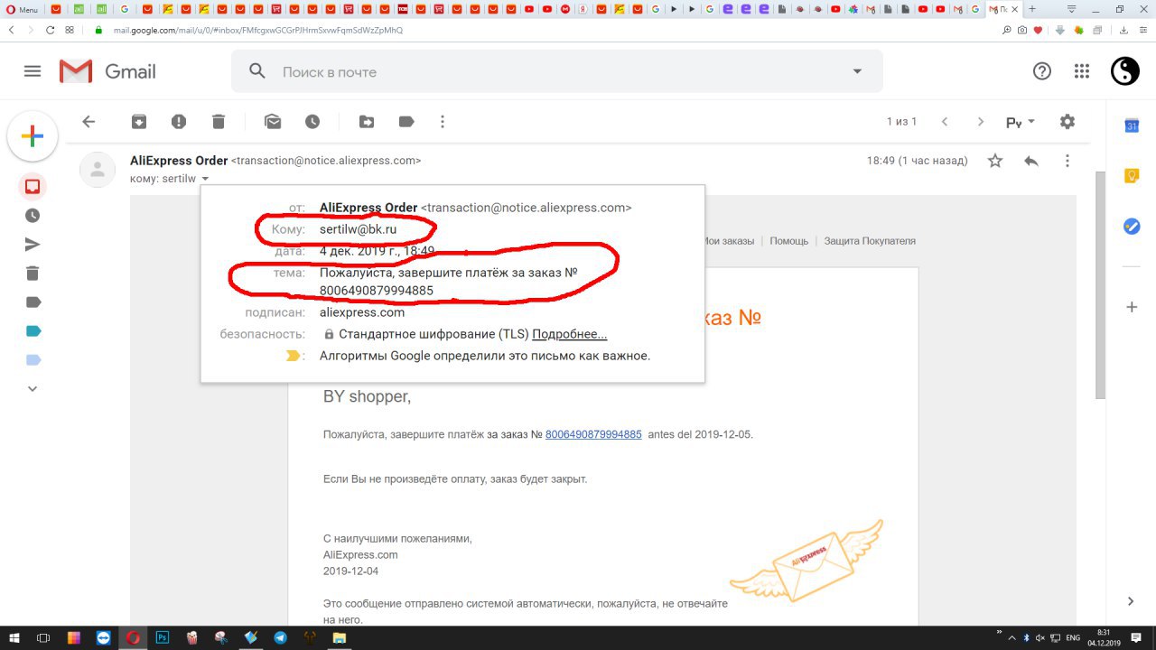Open light blue label in sidebar

[33, 359]
